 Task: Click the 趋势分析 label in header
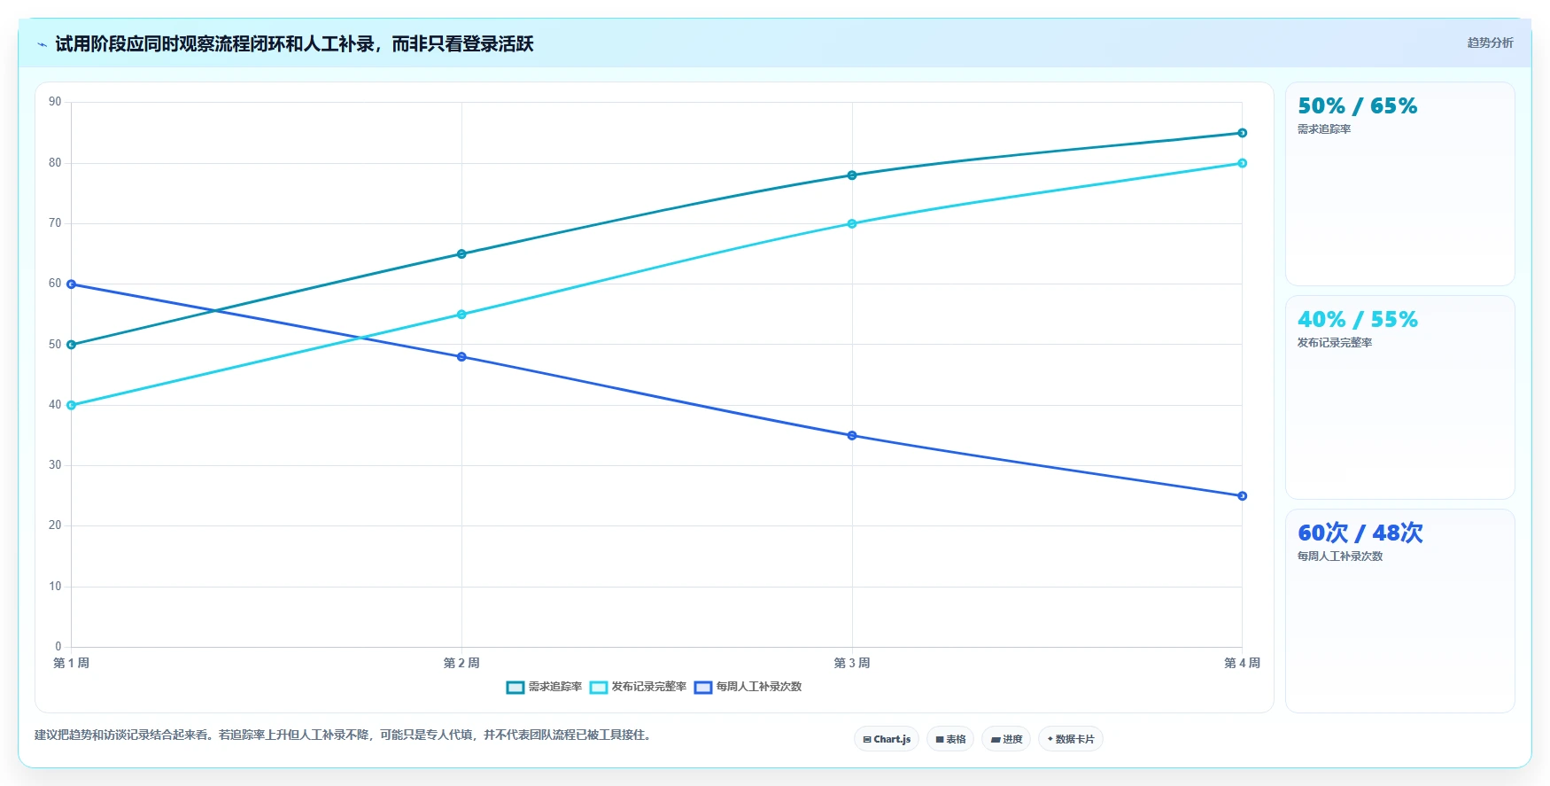point(1490,43)
